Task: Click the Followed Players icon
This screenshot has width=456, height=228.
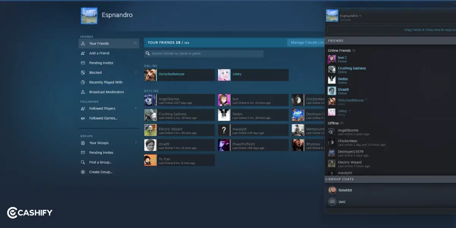Action: (x=83, y=108)
